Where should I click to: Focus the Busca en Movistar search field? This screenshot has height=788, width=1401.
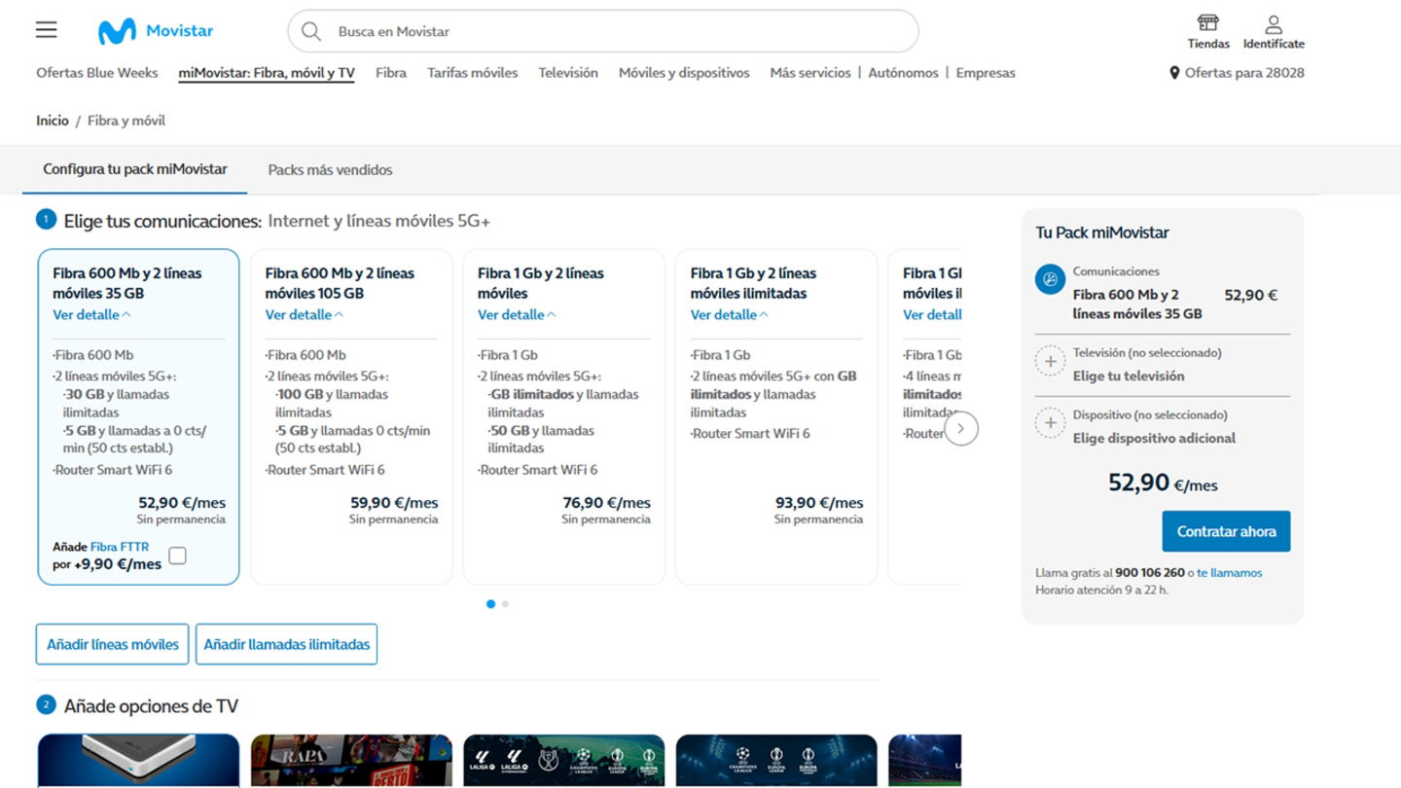click(x=603, y=31)
